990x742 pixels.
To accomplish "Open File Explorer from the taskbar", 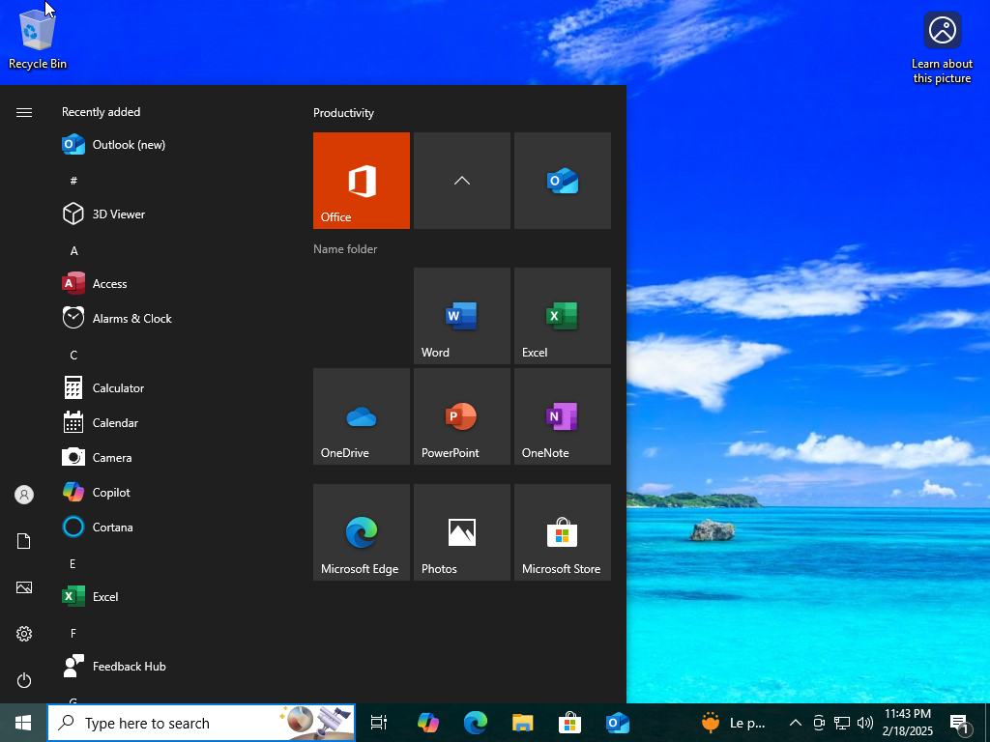I will [x=523, y=723].
